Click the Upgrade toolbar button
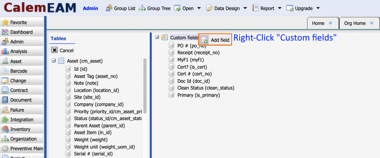The image size is (380, 158). tap(300, 8)
